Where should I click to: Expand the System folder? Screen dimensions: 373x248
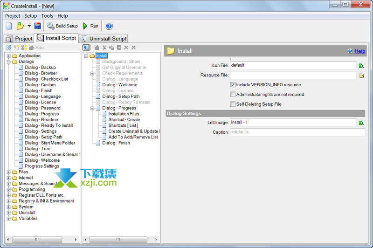(8, 207)
